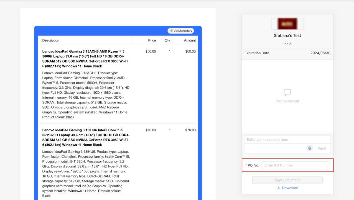Select the $50.00 amount cell
This screenshot has width=354, height=200.
pos(191,52)
